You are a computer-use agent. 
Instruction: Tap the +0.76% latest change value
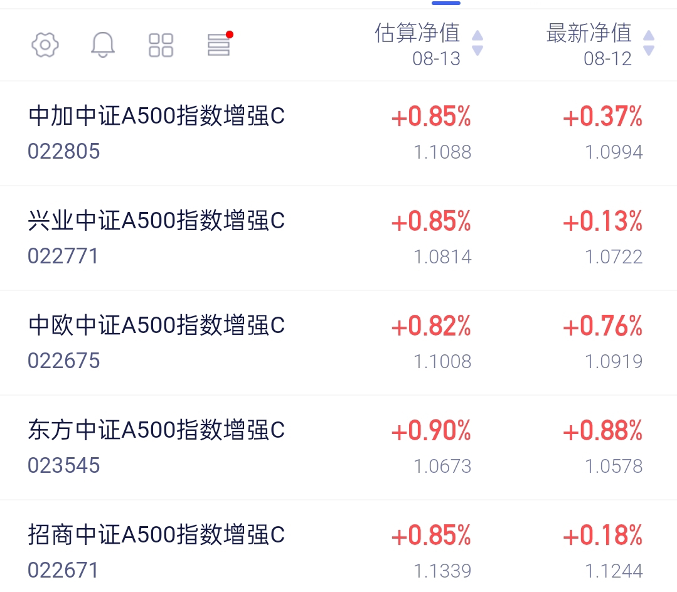point(603,325)
